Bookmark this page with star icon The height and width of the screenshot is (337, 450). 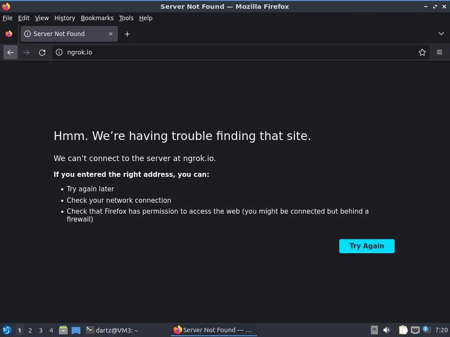[x=422, y=52]
